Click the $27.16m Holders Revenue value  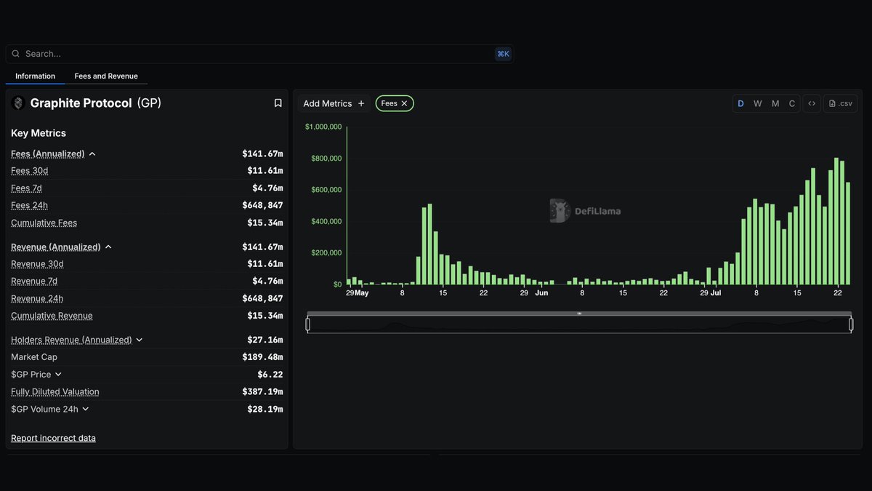pos(265,340)
